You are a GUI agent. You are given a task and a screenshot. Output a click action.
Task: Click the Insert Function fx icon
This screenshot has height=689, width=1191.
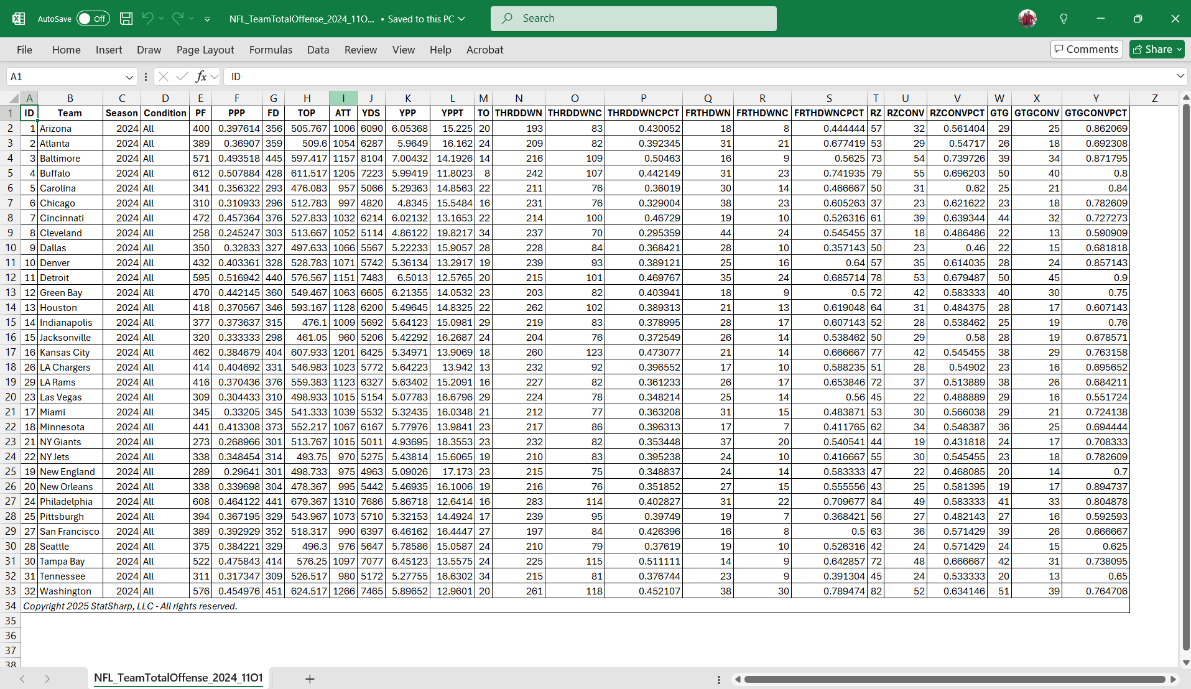point(201,76)
